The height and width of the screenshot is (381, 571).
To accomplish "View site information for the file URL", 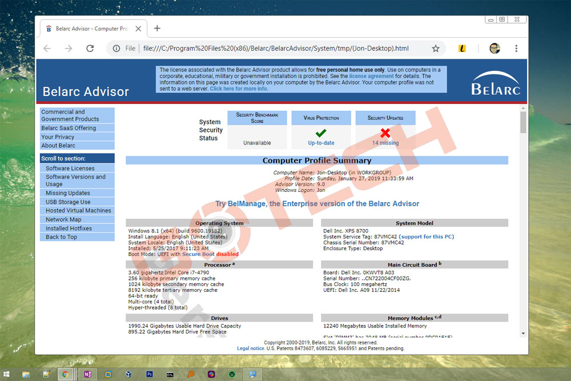I will click(116, 49).
